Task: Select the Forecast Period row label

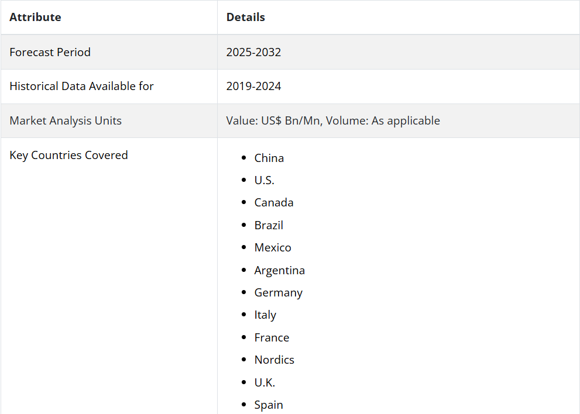Action: (x=50, y=52)
